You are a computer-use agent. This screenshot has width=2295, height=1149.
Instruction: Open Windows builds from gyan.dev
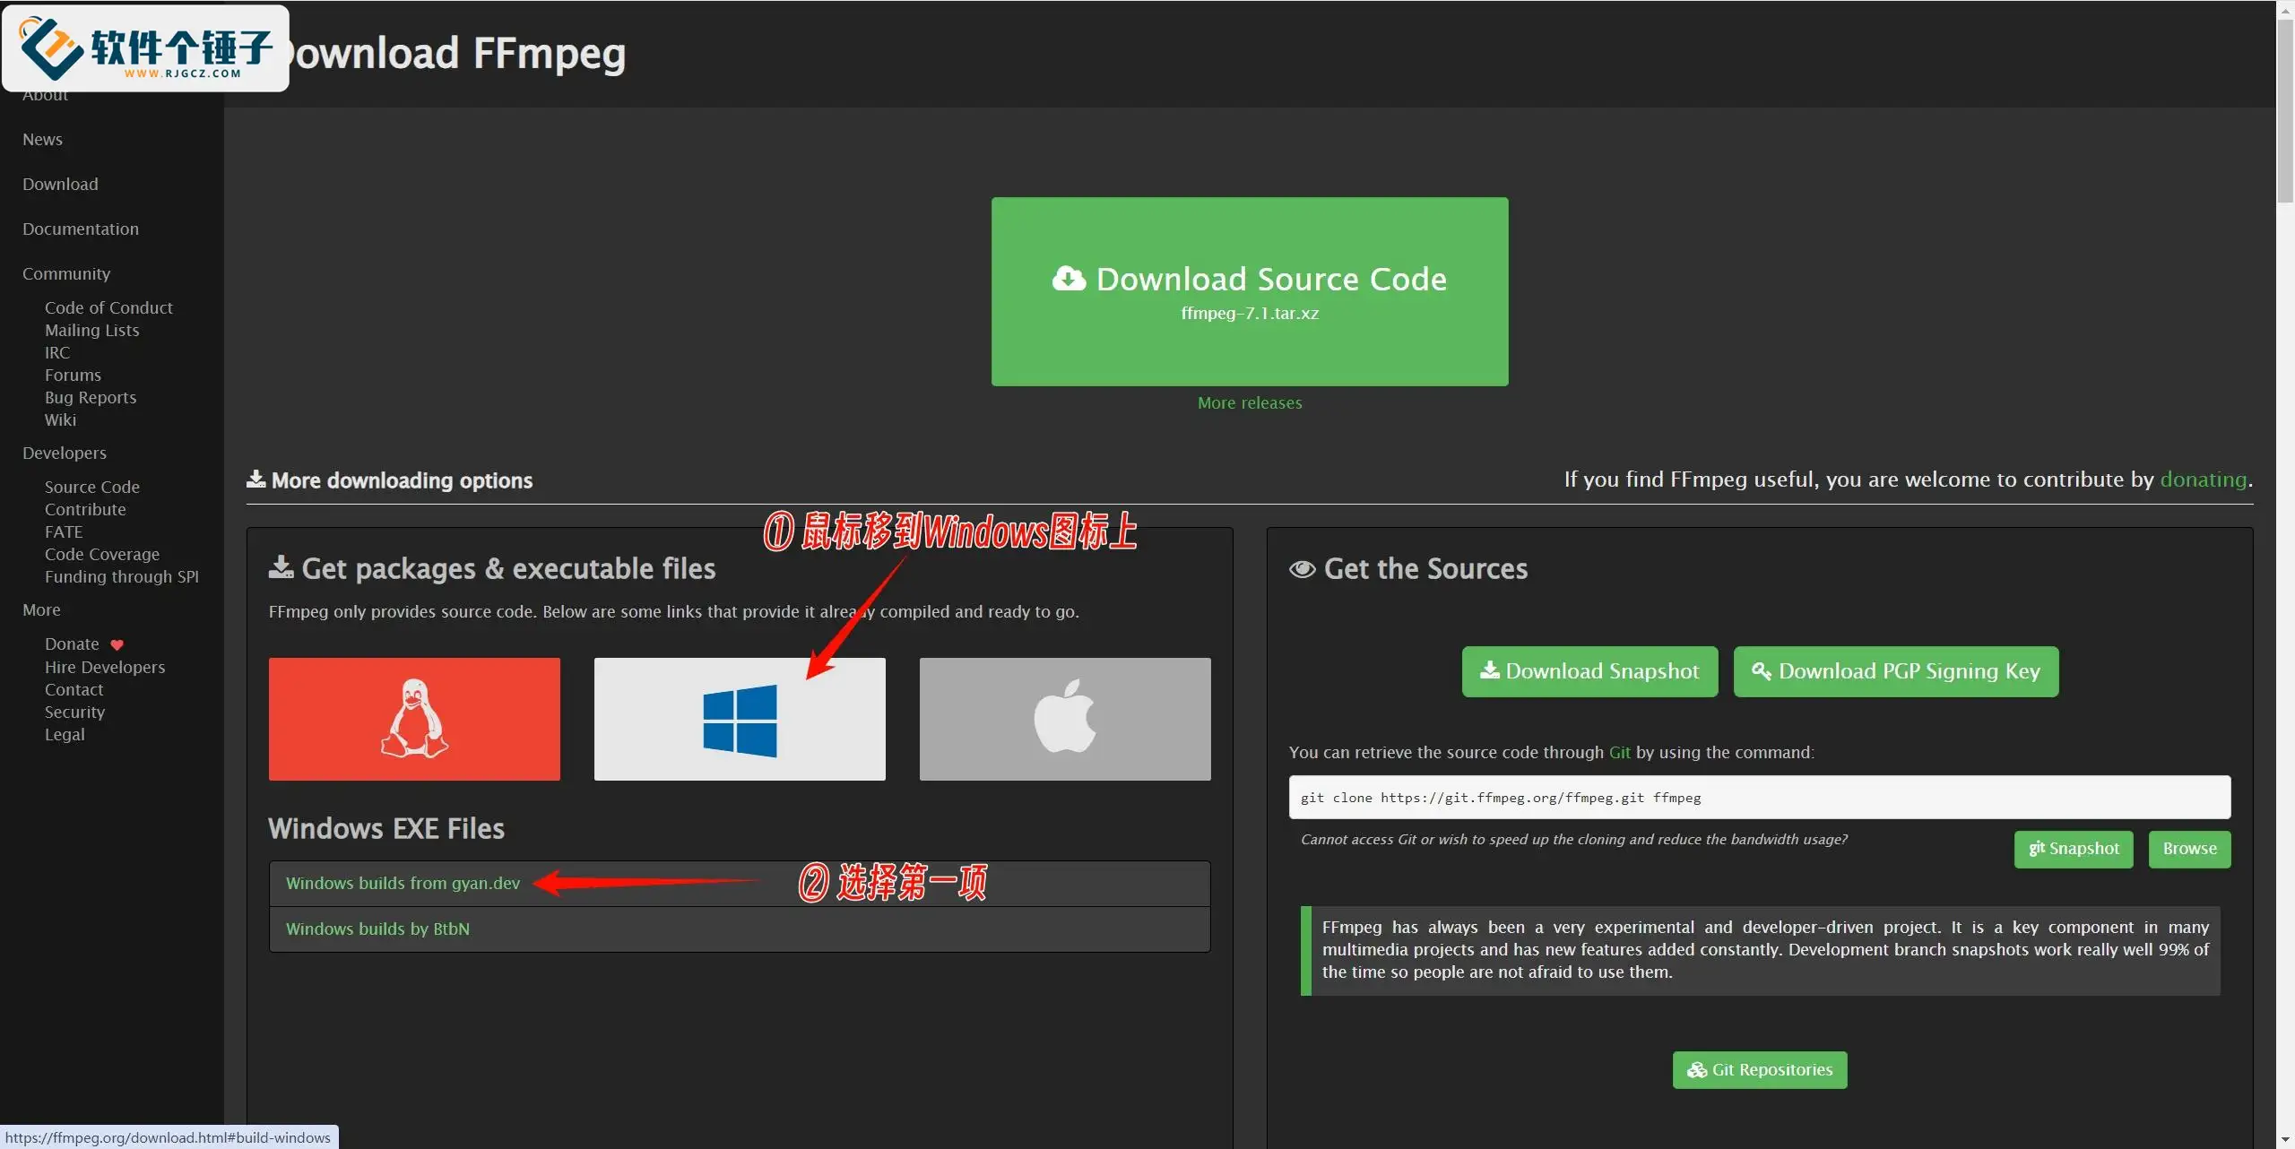tap(403, 884)
